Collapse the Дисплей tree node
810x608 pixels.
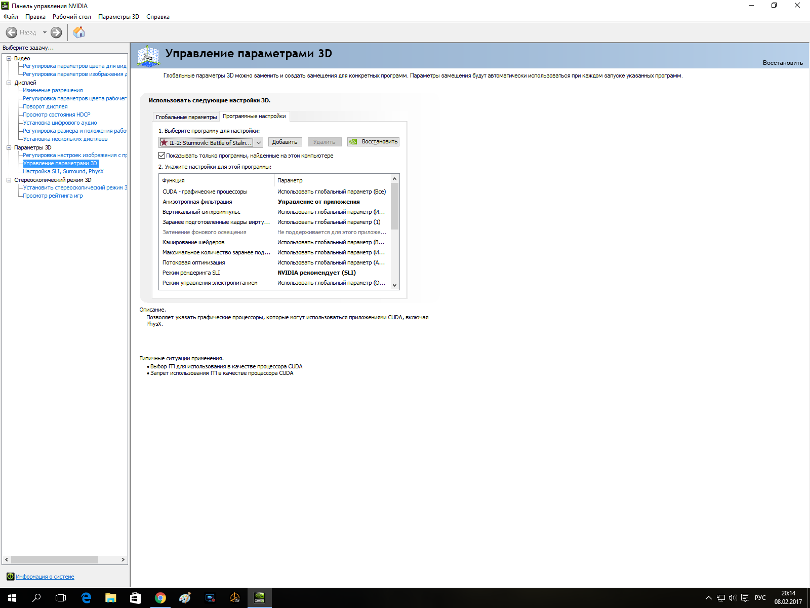[x=9, y=83]
